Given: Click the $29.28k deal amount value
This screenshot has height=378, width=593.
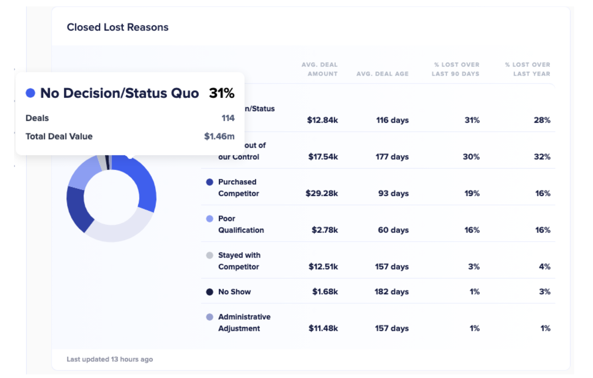Looking at the screenshot, I should pos(323,193).
